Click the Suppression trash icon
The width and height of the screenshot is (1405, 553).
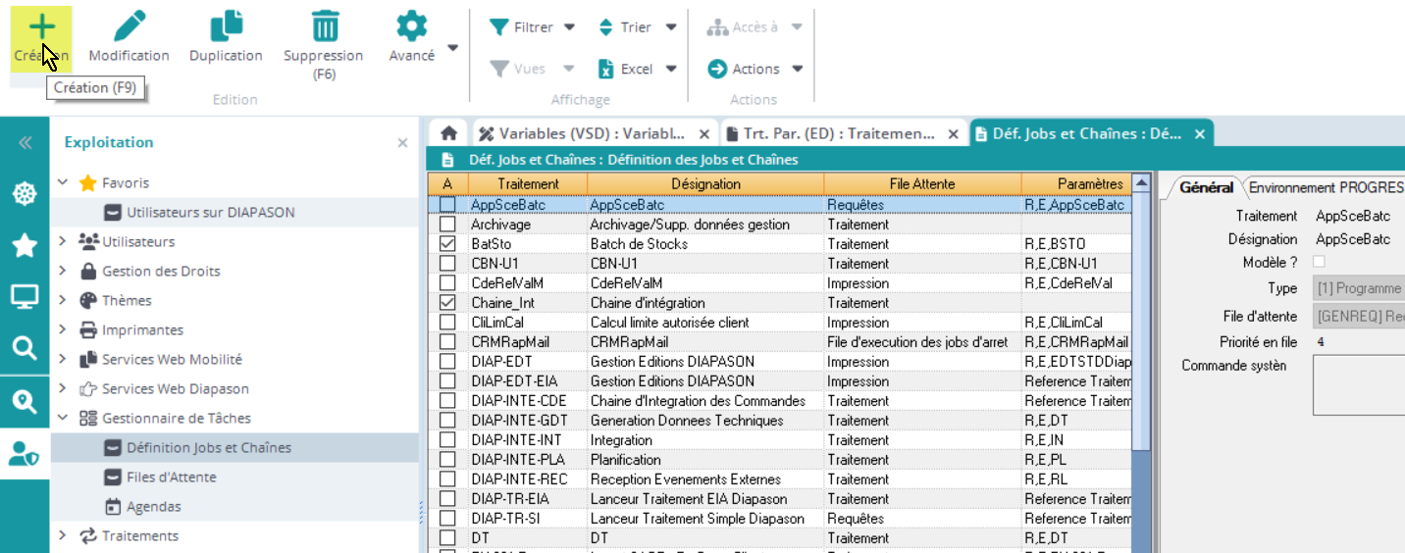pos(323,27)
